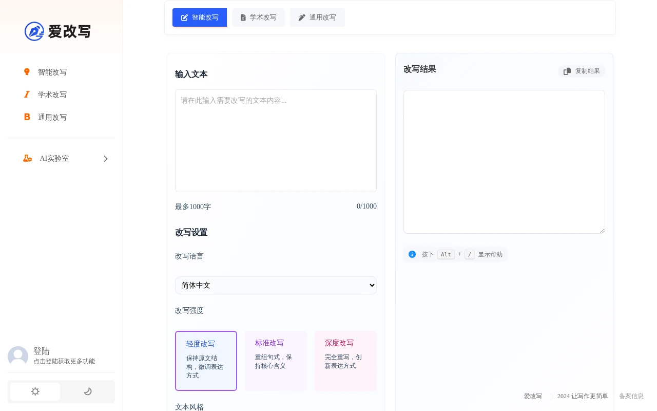Switch to the 通用改写 top tab
The image size is (657, 411).
(x=317, y=17)
